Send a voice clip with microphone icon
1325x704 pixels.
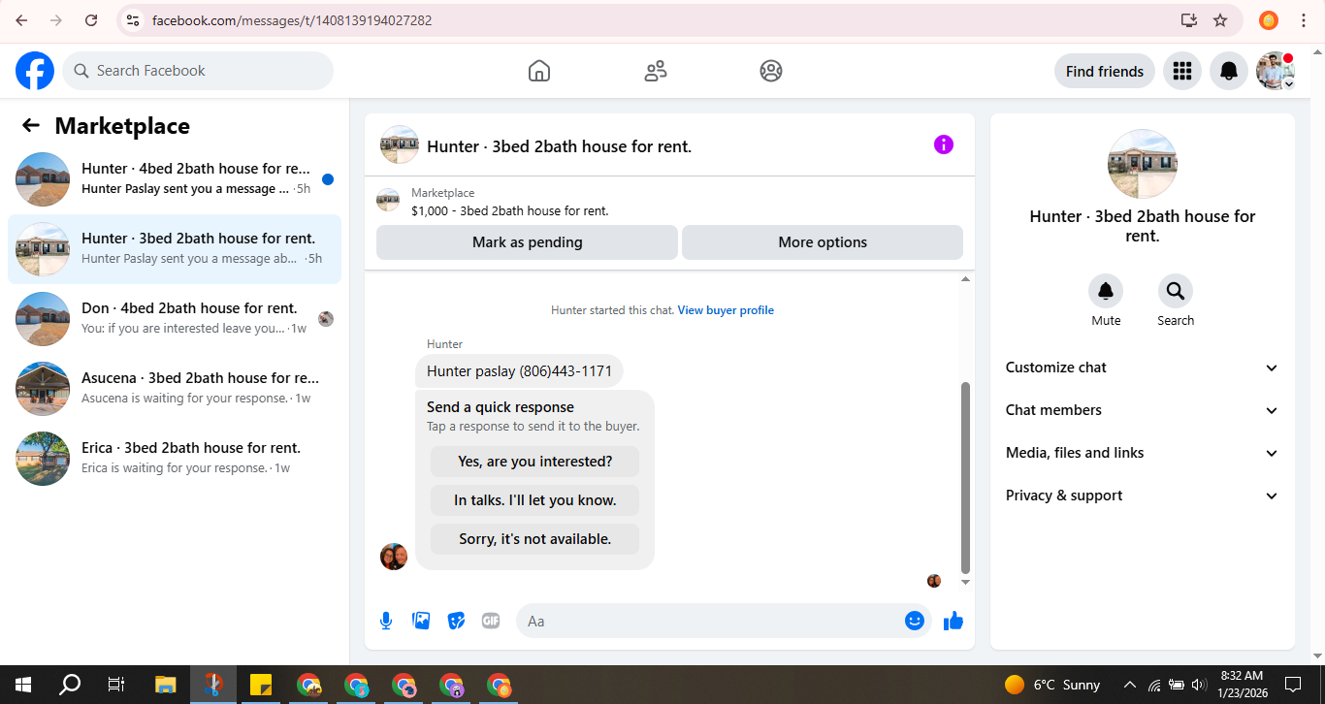[x=386, y=621]
